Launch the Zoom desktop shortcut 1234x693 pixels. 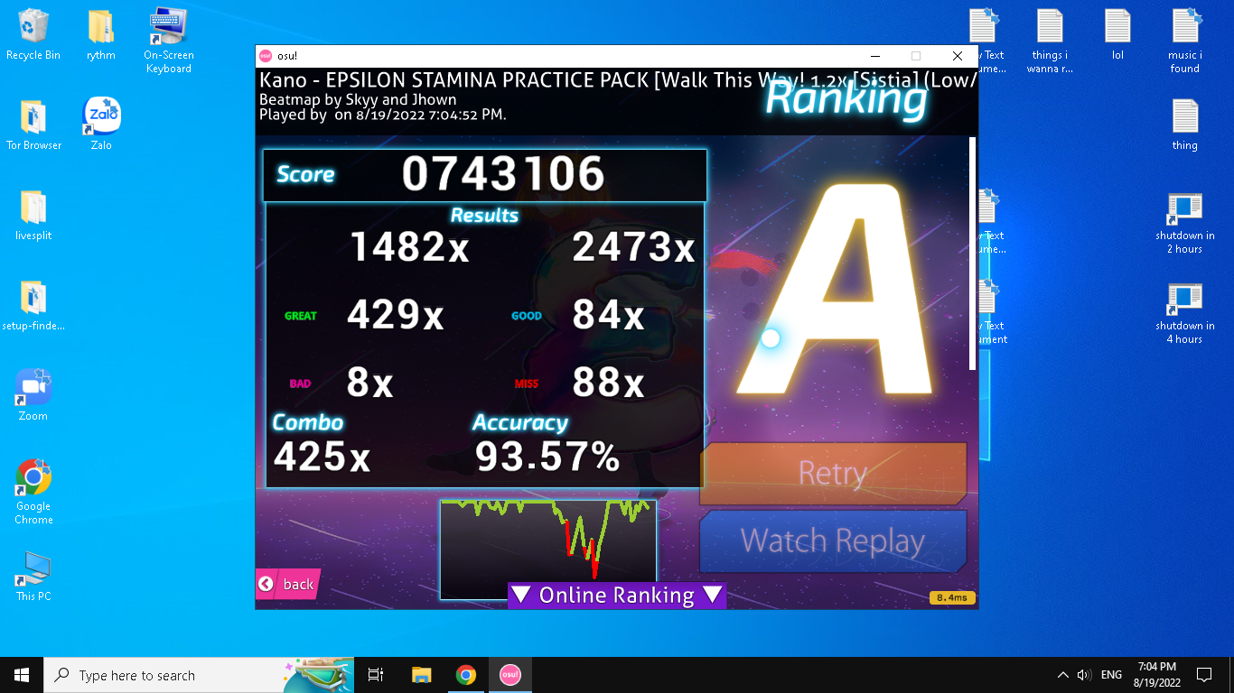click(x=33, y=395)
